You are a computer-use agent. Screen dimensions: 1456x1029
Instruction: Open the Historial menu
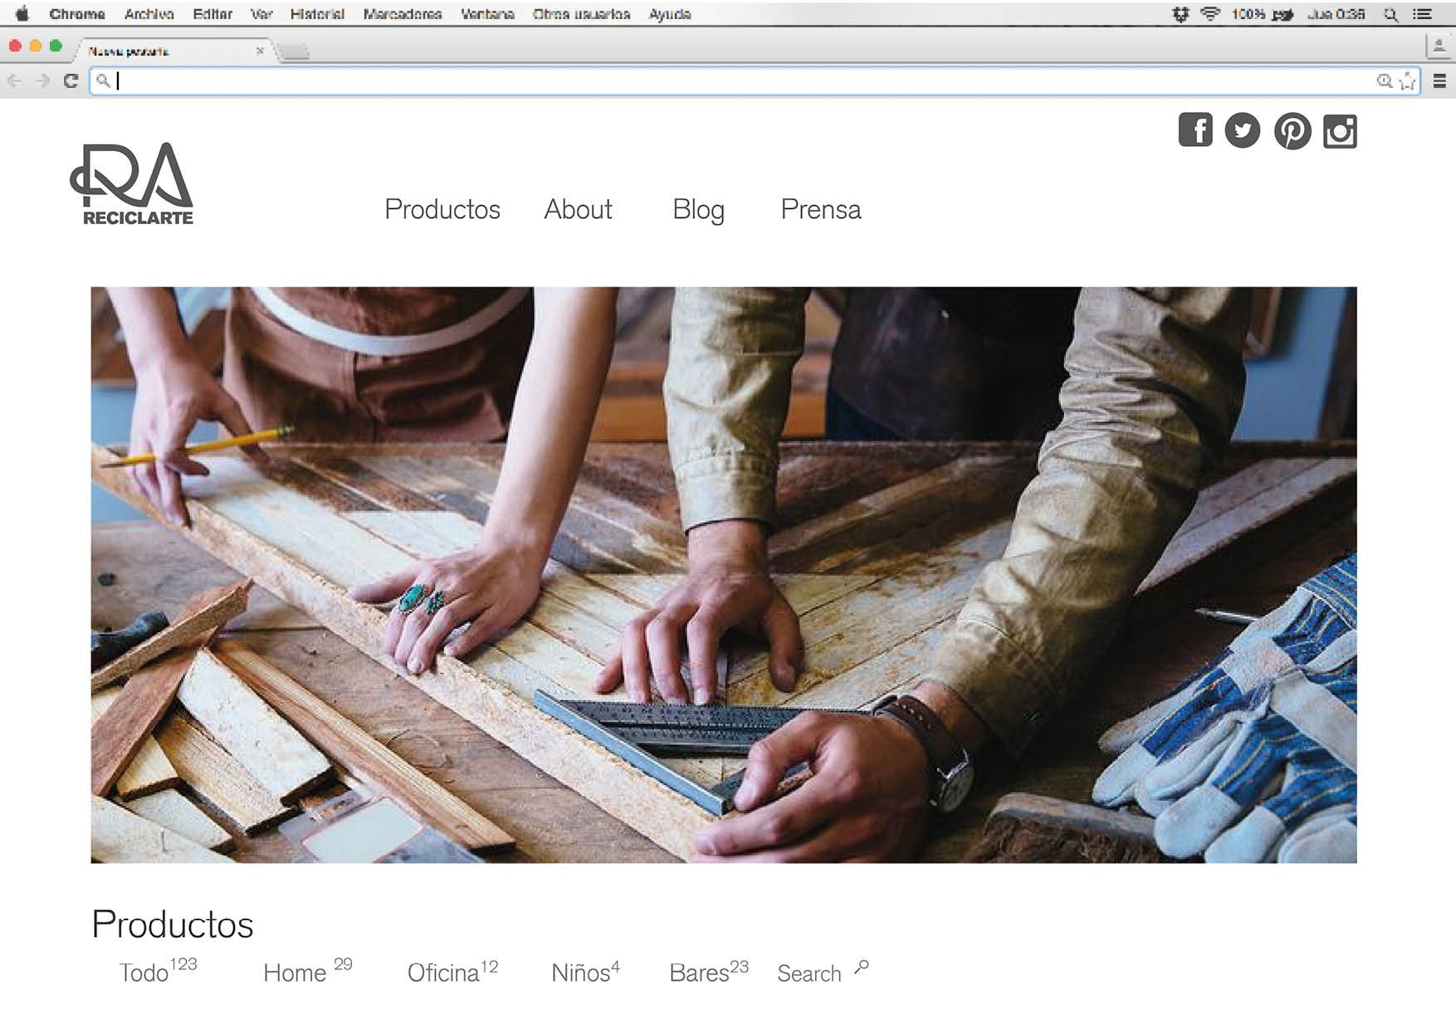(317, 14)
